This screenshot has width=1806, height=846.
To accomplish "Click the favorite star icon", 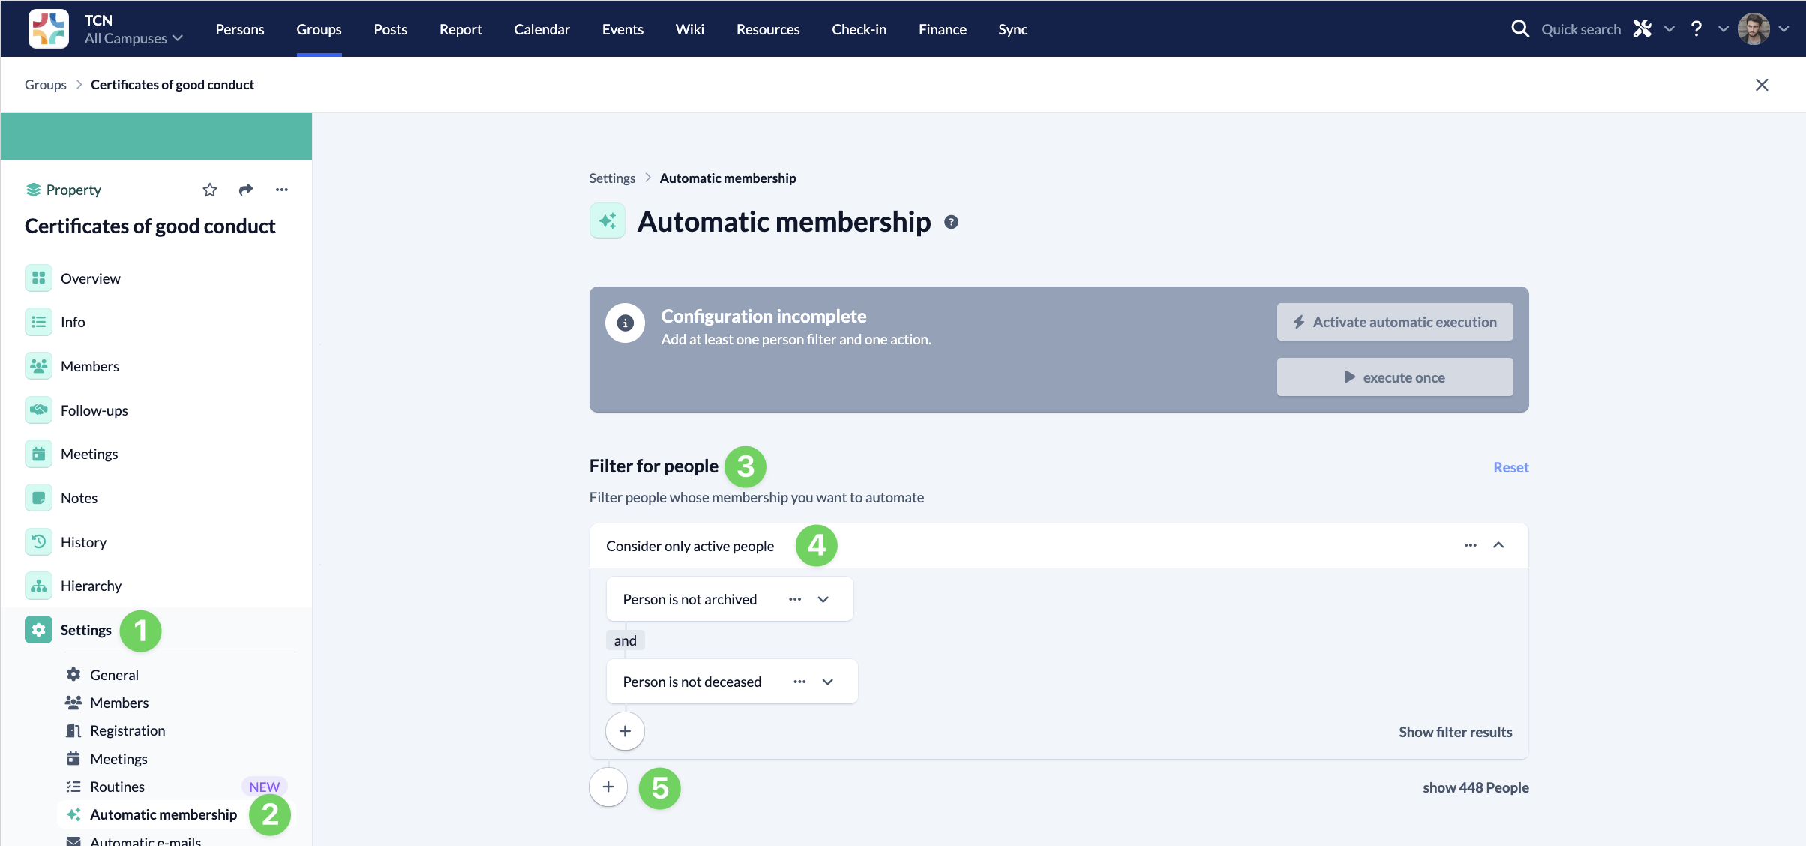I will (x=210, y=190).
